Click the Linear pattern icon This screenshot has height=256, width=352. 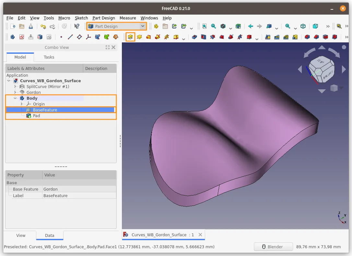click(x=277, y=37)
